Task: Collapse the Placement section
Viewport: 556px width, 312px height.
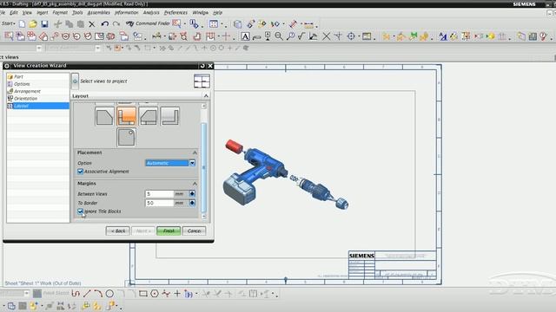Action: tap(195, 153)
